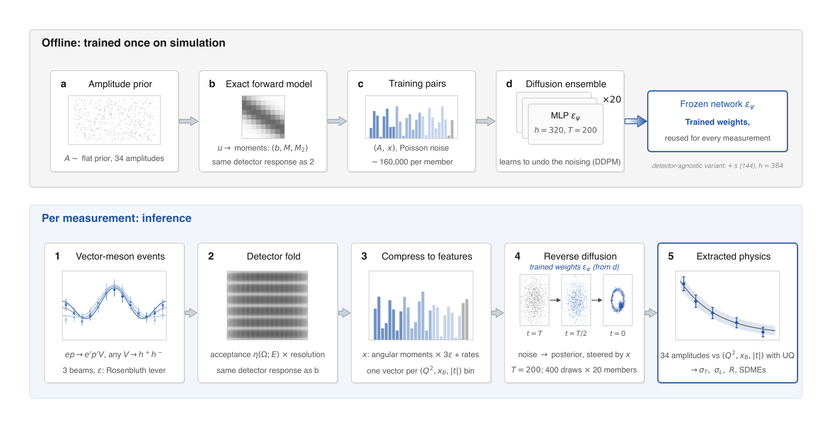832x422 pixels.
Task: Click the bold 'Trained weights,' text
Action: (718, 122)
